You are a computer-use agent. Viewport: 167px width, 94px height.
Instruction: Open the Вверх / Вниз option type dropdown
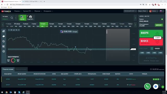pyautogui.click(x=143, y=11)
